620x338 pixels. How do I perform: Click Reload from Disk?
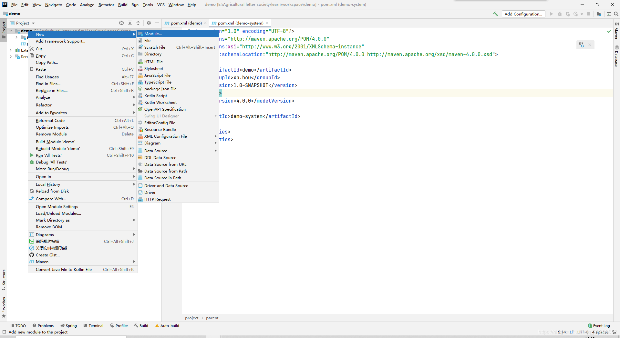83,191
